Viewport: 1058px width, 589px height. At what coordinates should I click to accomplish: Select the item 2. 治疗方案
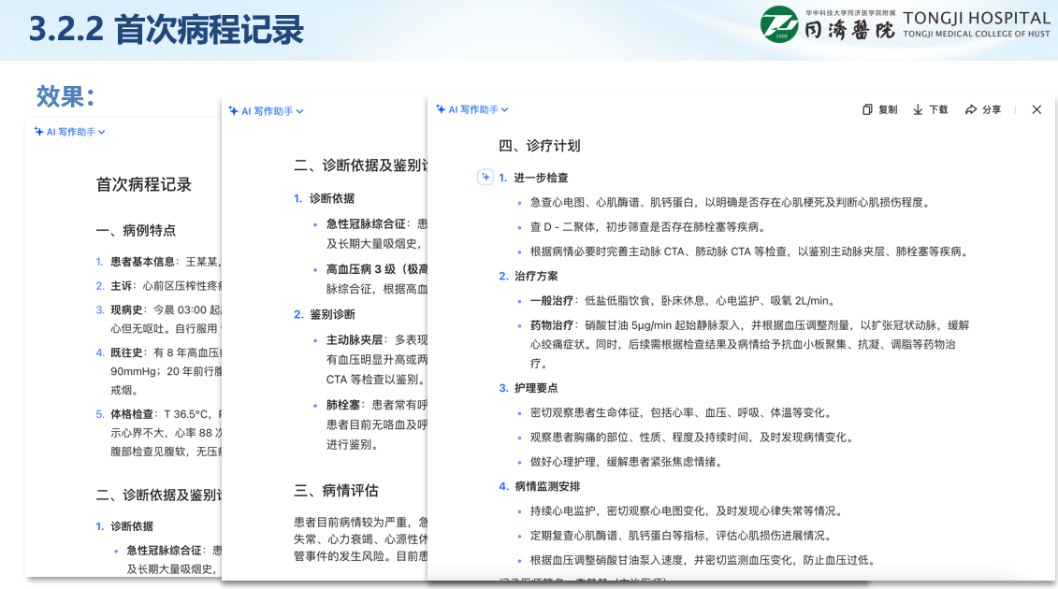tap(529, 276)
